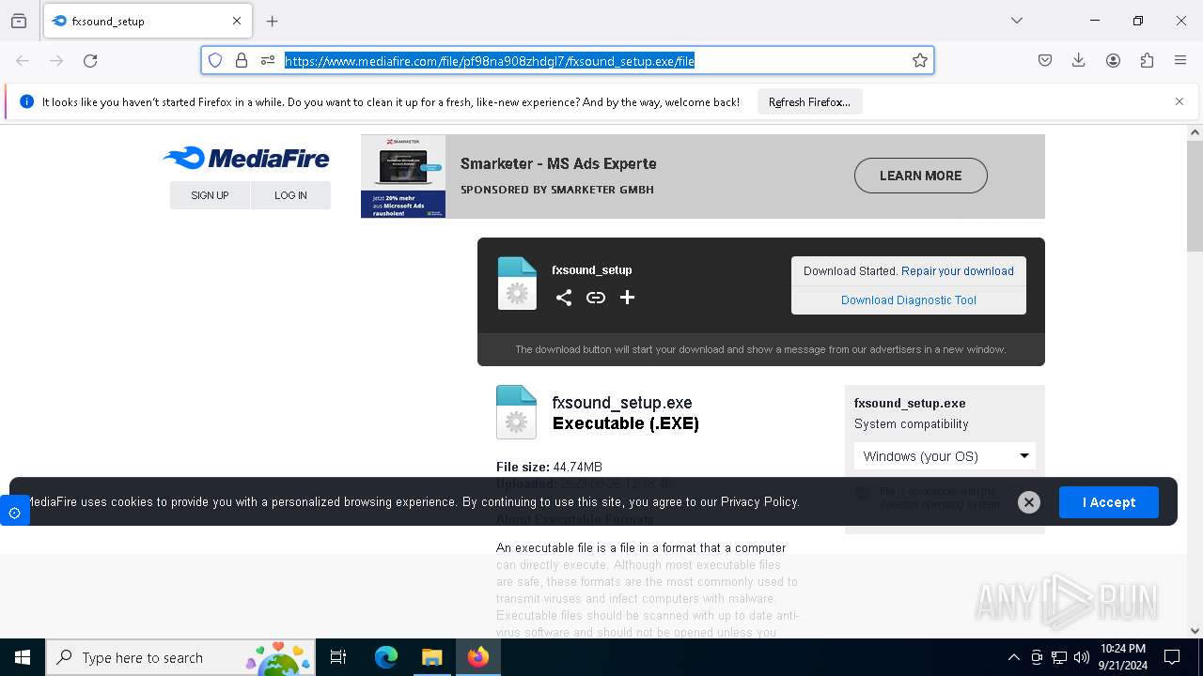Open site permissions icon in address bar
The width and height of the screenshot is (1203, 676).
click(268, 60)
